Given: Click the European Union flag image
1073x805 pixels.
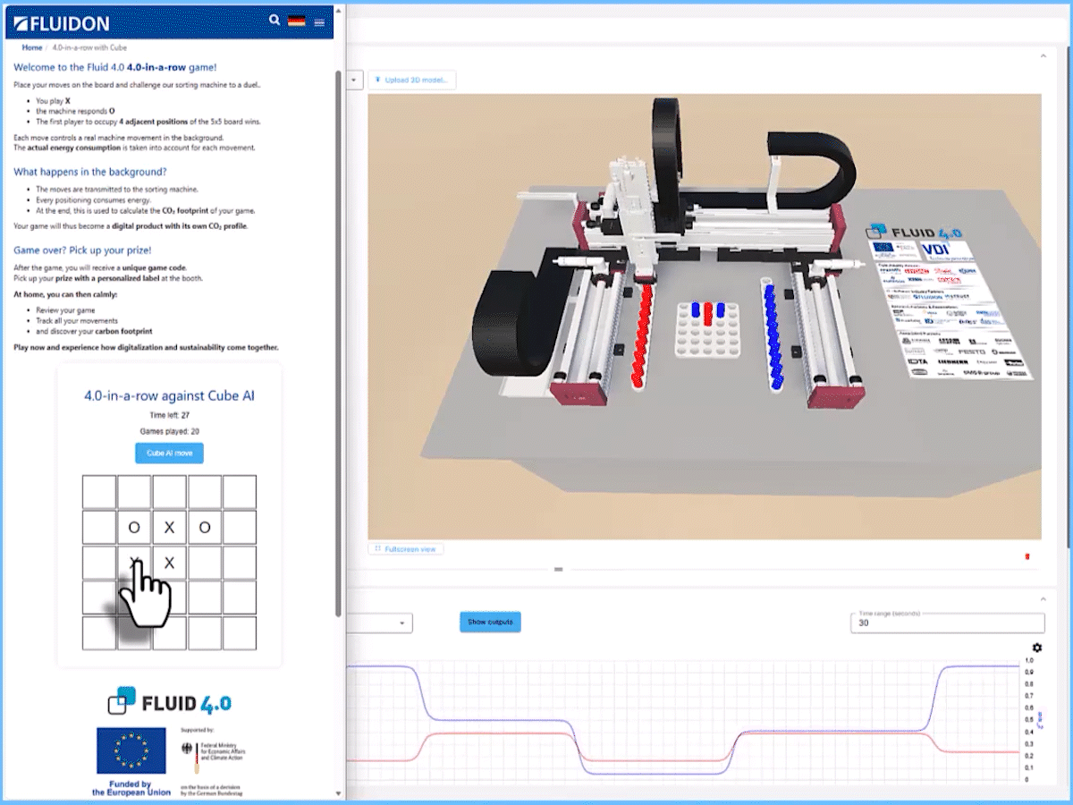Looking at the screenshot, I should pyautogui.click(x=131, y=750).
